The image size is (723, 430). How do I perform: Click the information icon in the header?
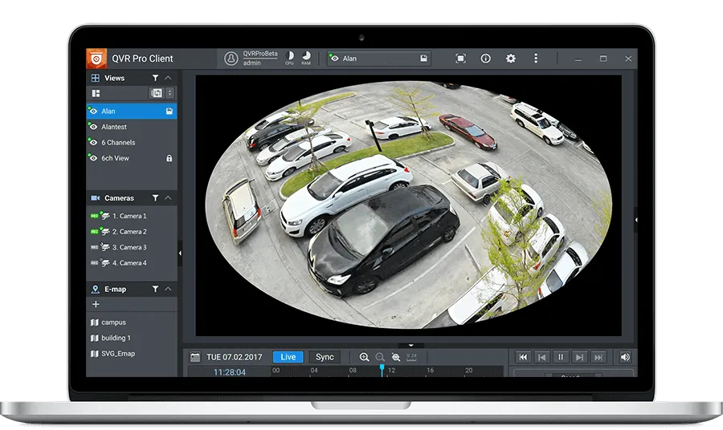click(485, 59)
